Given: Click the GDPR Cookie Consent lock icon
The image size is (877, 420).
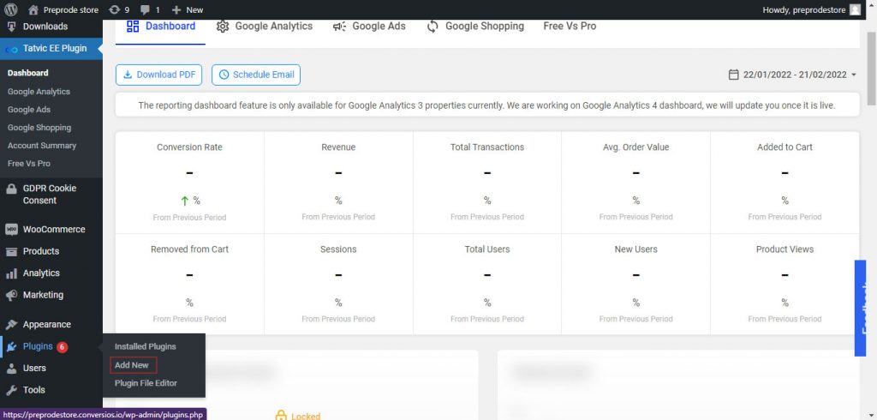Looking at the screenshot, I should click(11, 189).
